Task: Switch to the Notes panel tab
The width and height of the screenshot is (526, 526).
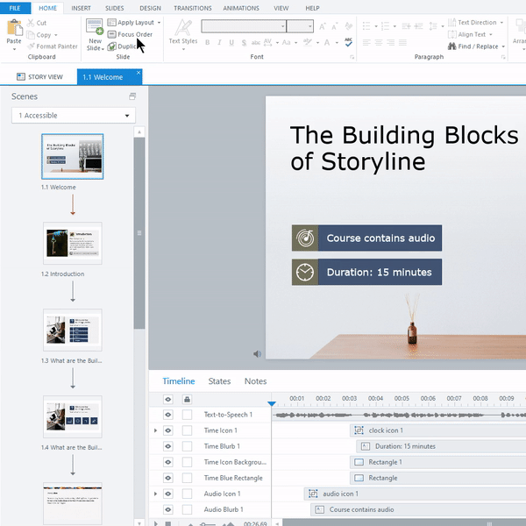Action: pos(256,381)
